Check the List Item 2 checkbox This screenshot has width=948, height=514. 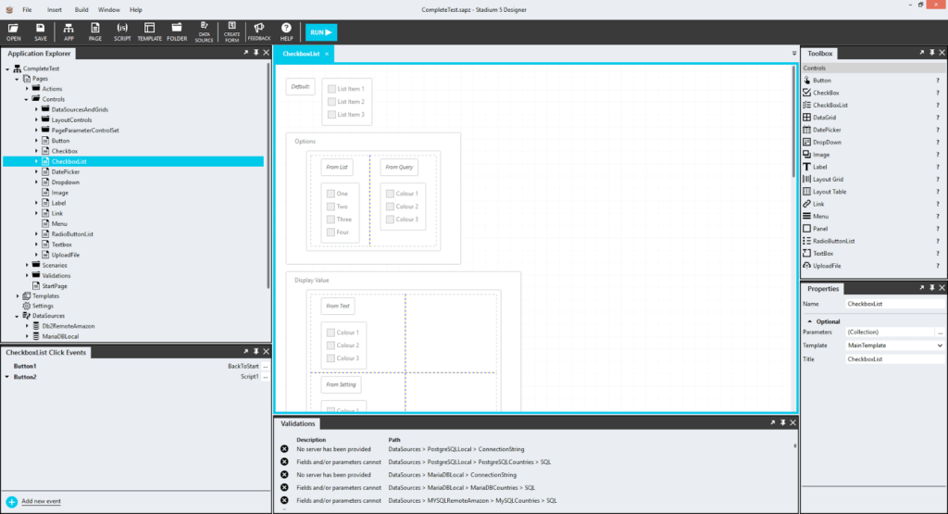[331, 102]
